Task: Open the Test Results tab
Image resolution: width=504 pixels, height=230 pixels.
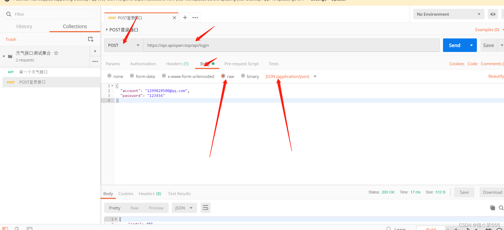Action: [179, 194]
